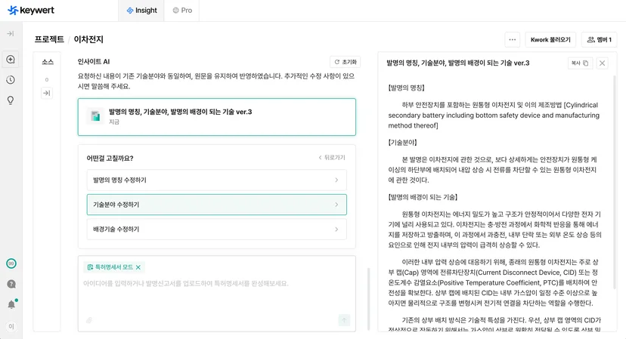The width and height of the screenshot is (626, 339).
Task: Remove the 특허명세서 모드 tag with X
Action: tap(138, 267)
